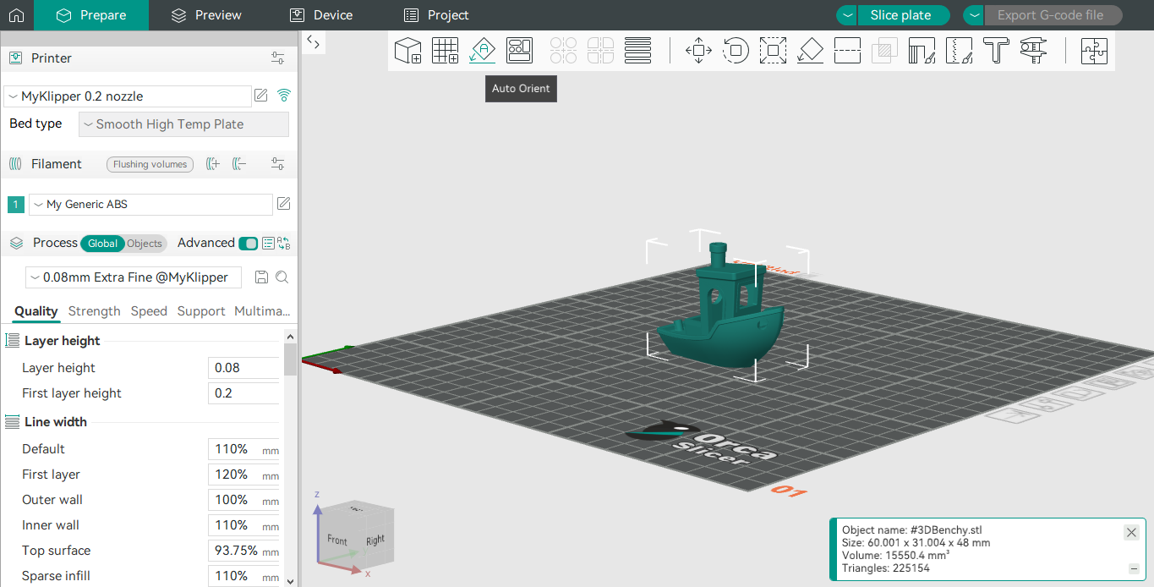Viewport: 1154px width, 587px height.
Task: Collapse the object info panel
Action: coord(1134,569)
